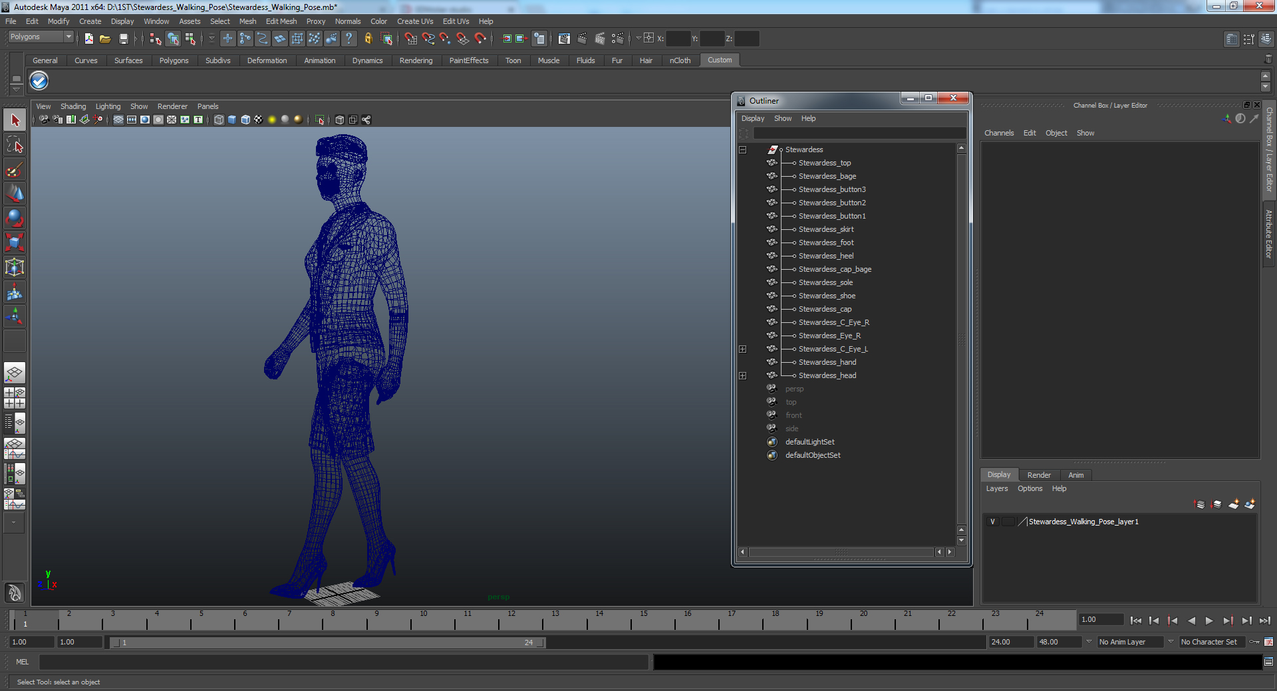Switch to the Rendering shelf tab

pos(416,60)
